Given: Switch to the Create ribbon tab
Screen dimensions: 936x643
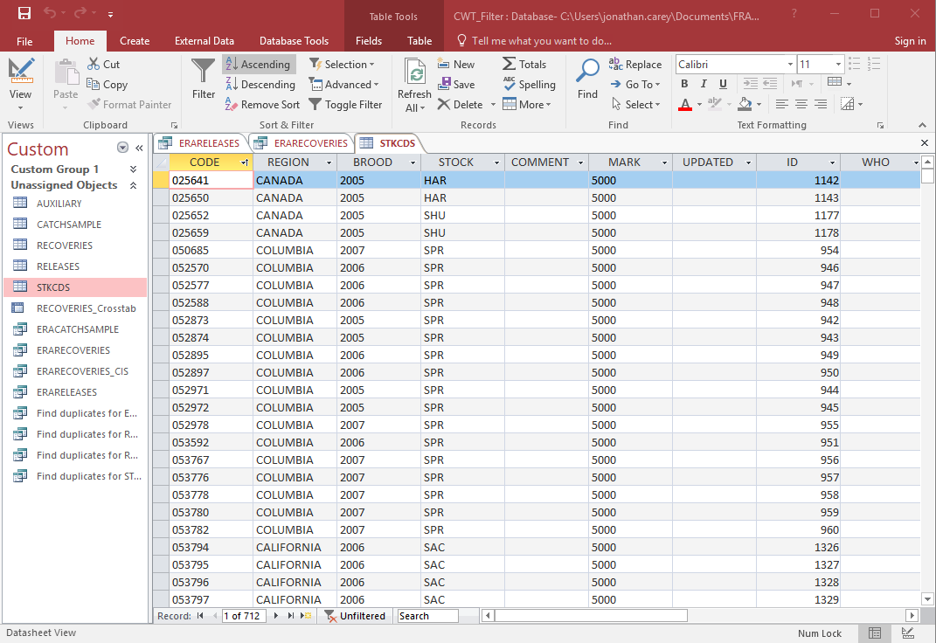Looking at the screenshot, I should click(135, 41).
